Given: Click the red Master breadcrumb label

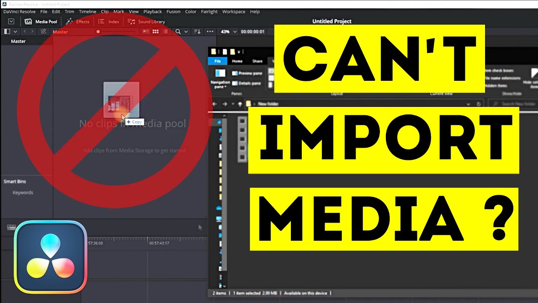Looking at the screenshot, I should click(x=60, y=32).
